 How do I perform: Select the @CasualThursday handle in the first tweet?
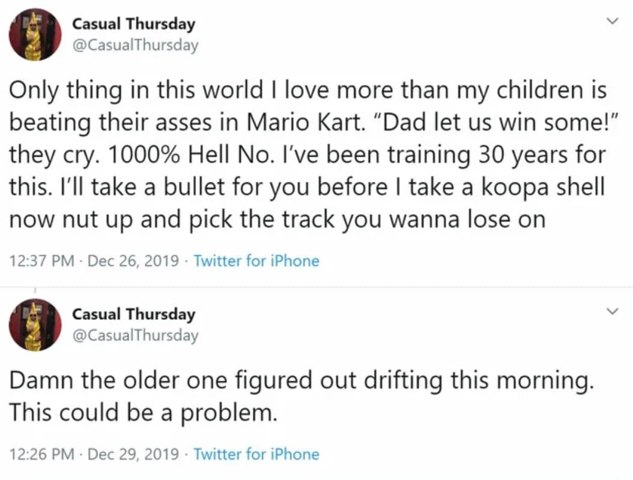click(135, 45)
